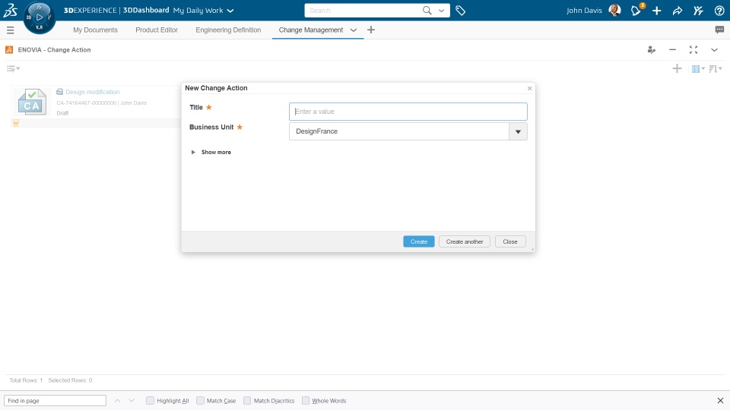Click the share arrow icon
The width and height of the screenshot is (730, 410).
[x=678, y=10]
